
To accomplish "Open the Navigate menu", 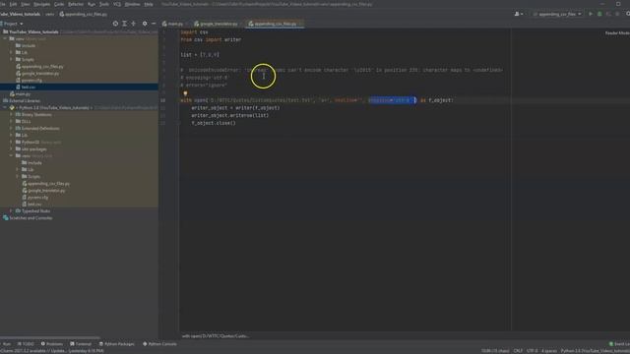I will (41, 4).
